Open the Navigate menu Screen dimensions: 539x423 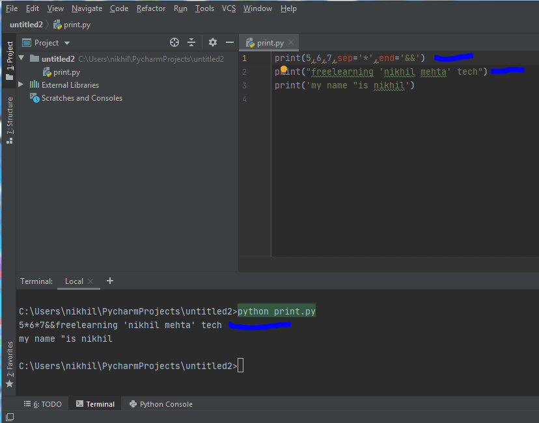(x=87, y=8)
